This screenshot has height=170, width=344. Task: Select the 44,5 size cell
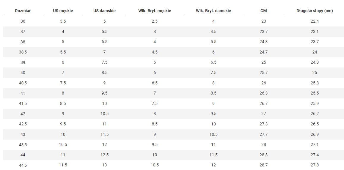[23, 165]
